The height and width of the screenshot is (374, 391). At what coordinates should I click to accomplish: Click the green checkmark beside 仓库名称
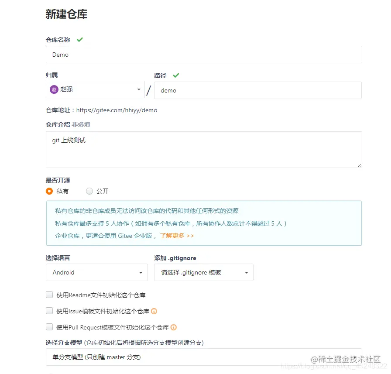79,39
